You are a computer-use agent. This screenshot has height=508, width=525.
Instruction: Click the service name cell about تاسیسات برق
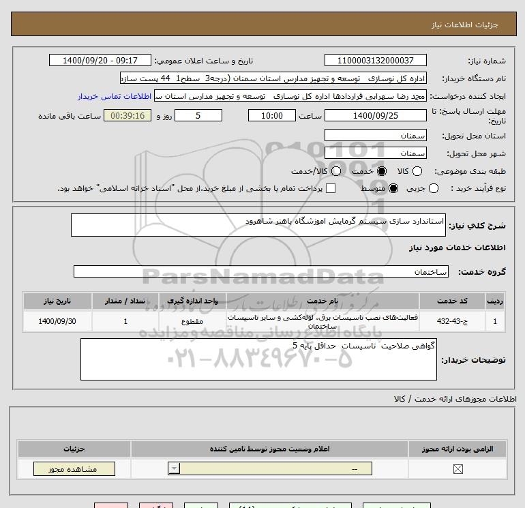[322, 321]
